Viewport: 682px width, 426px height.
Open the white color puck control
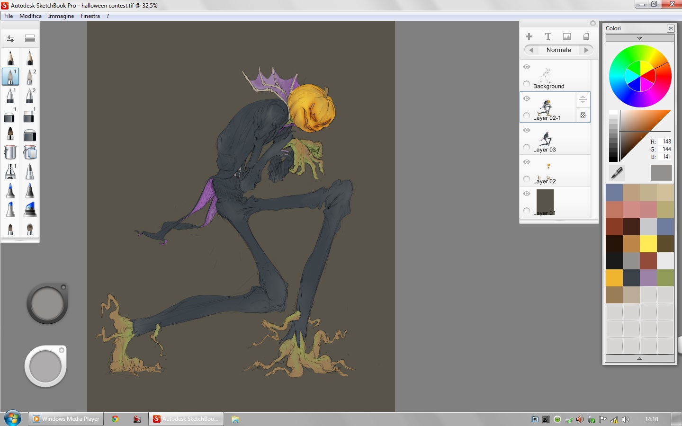[45, 366]
